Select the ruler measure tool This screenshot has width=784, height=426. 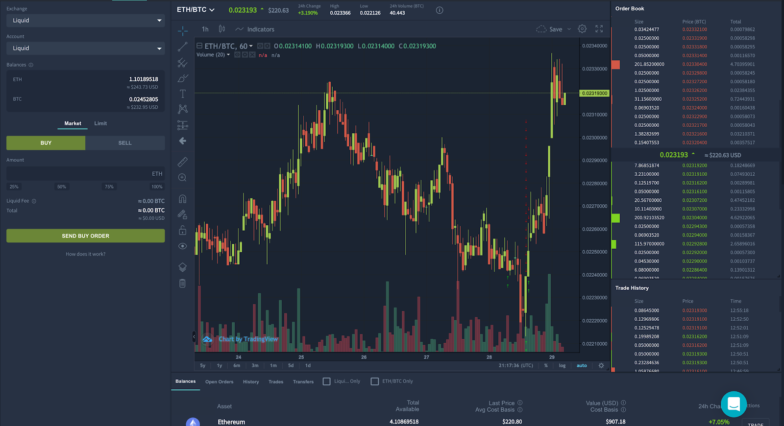click(x=182, y=162)
